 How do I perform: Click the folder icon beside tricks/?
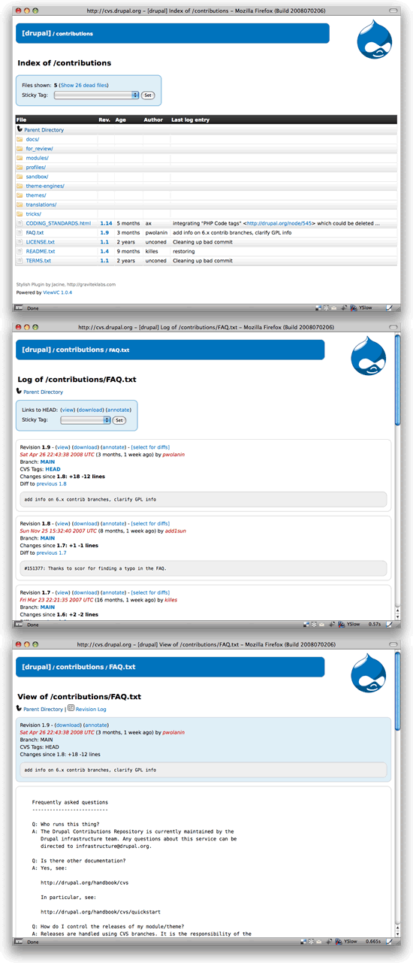point(20,213)
